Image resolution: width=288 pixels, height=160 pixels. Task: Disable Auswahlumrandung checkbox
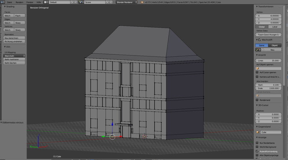pyautogui.click(x=257, y=151)
